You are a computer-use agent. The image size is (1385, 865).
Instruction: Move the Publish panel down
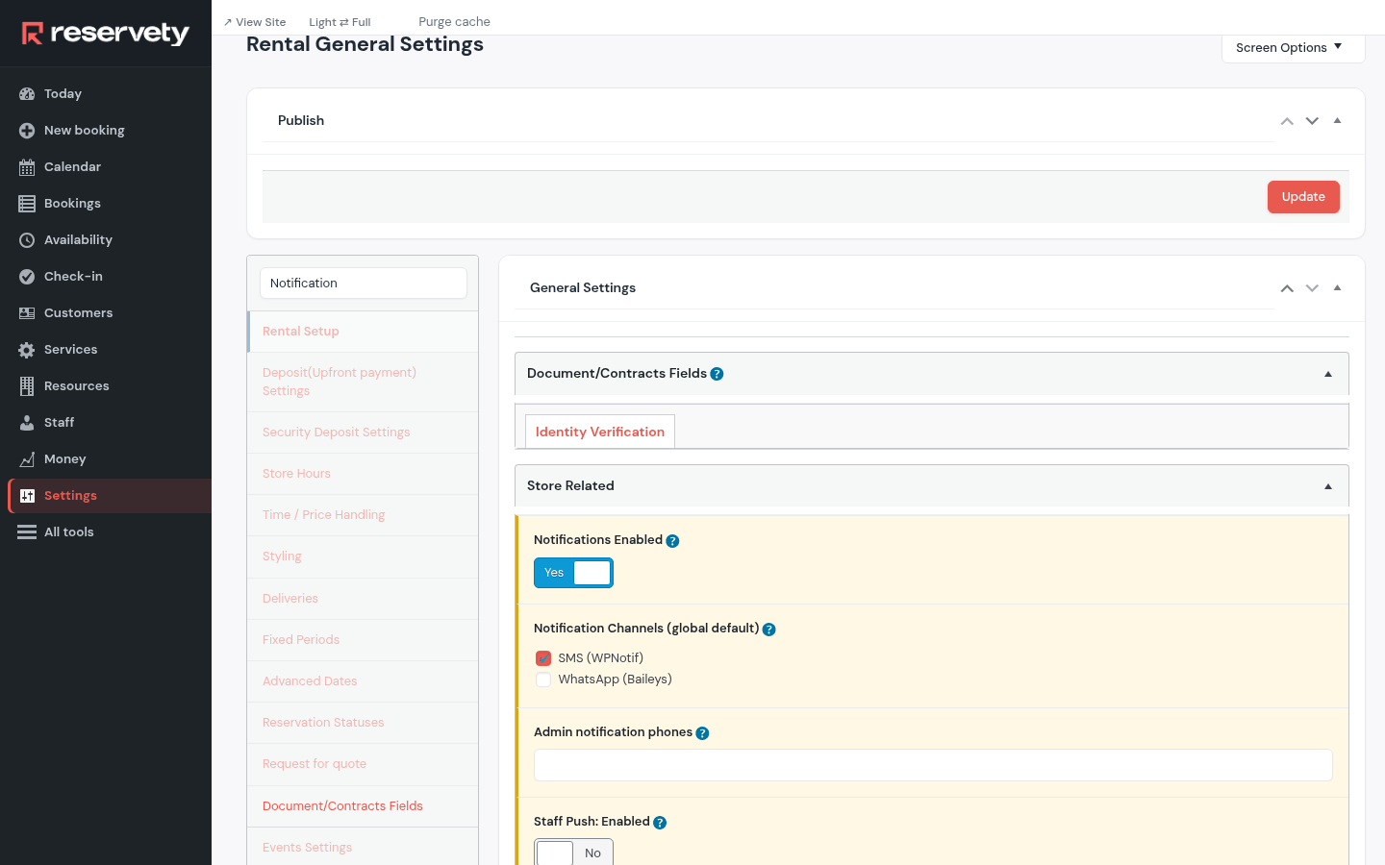[x=1312, y=121]
